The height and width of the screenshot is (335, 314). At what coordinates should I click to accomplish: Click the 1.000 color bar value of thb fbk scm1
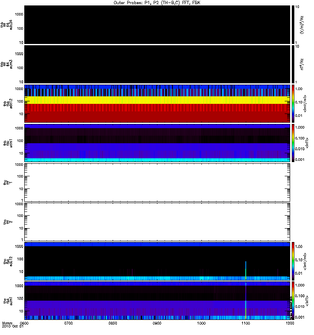(x=300, y=127)
